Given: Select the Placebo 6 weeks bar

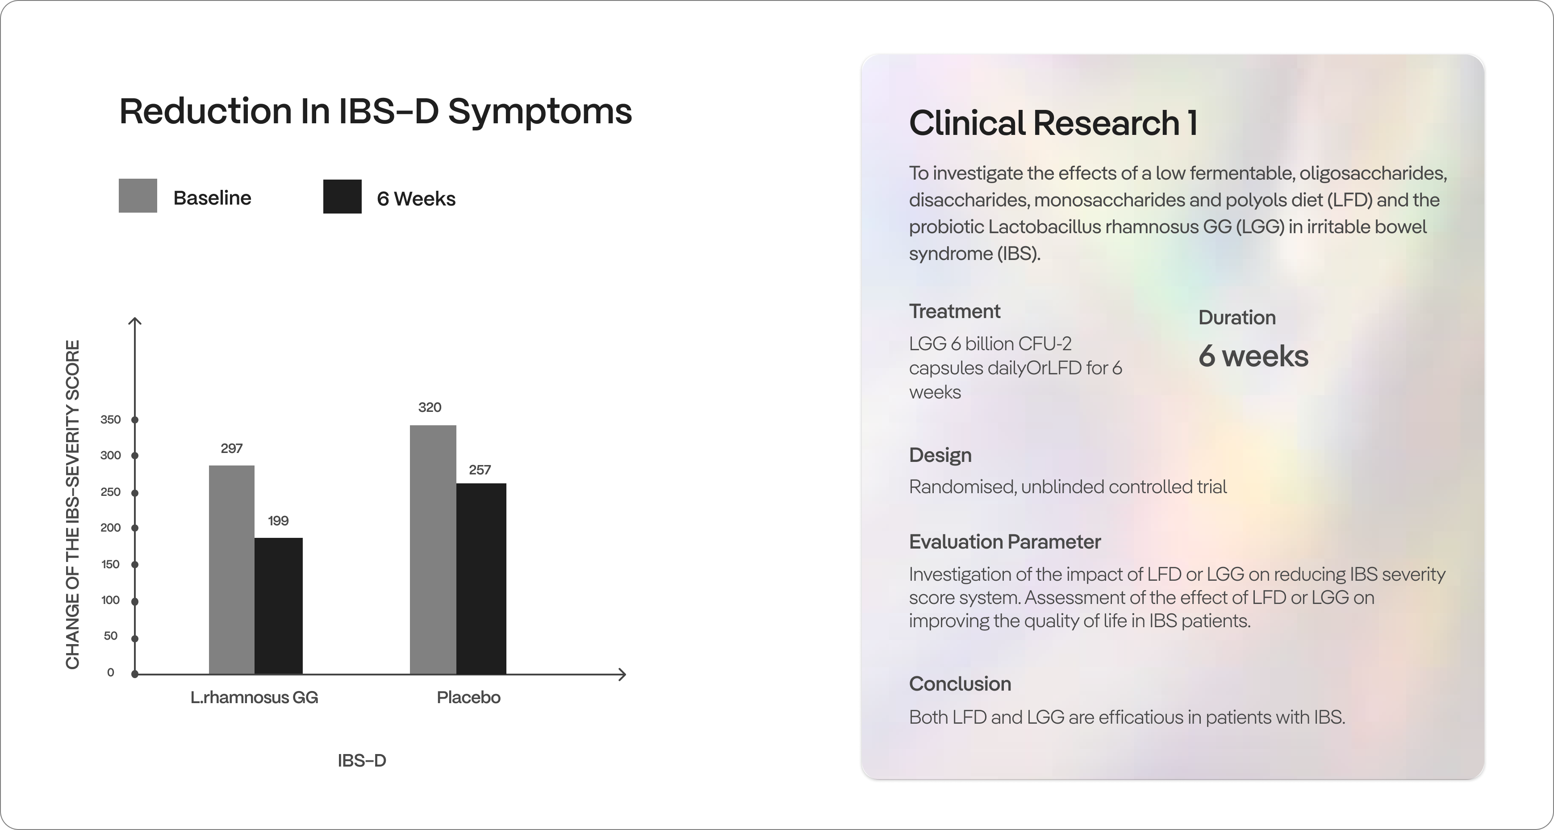Looking at the screenshot, I should tap(481, 578).
